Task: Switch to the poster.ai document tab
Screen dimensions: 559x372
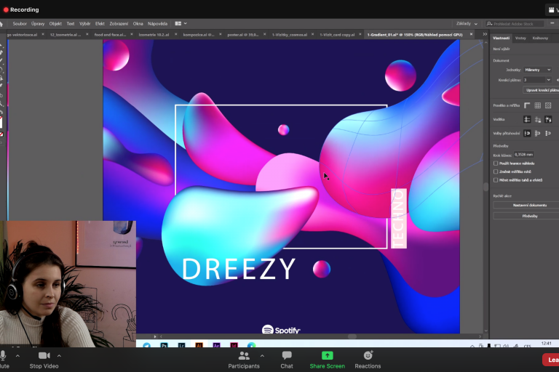Action: (x=244, y=34)
